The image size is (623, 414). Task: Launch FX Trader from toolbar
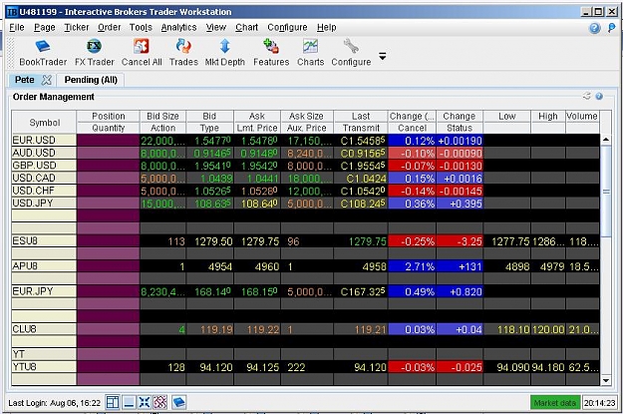click(94, 53)
